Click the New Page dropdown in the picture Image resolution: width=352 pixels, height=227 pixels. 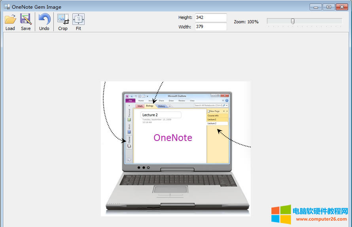tap(224, 111)
